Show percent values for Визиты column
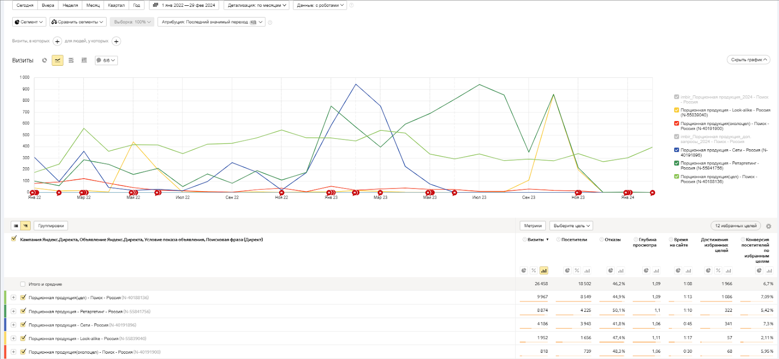The width and height of the screenshot is (779, 359). point(534,270)
